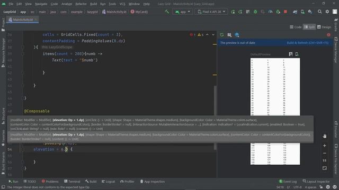Viewport: 339px width, 190px height.
Task: Open the TODO tool window
Action: click(x=30, y=182)
